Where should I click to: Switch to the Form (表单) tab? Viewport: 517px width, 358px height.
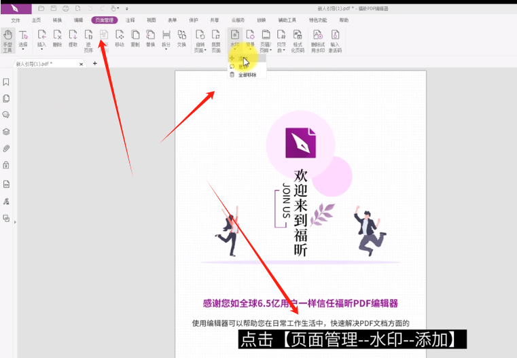click(x=173, y=20)
